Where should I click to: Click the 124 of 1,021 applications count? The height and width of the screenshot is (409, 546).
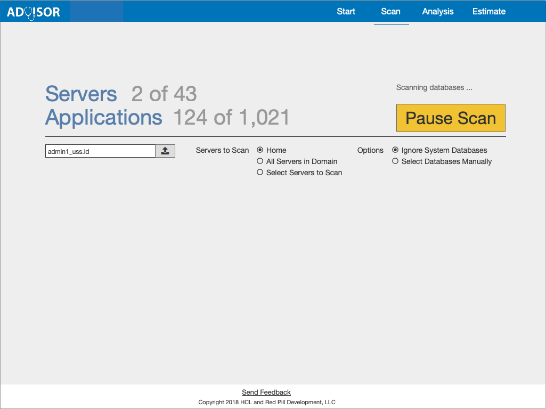231,118
